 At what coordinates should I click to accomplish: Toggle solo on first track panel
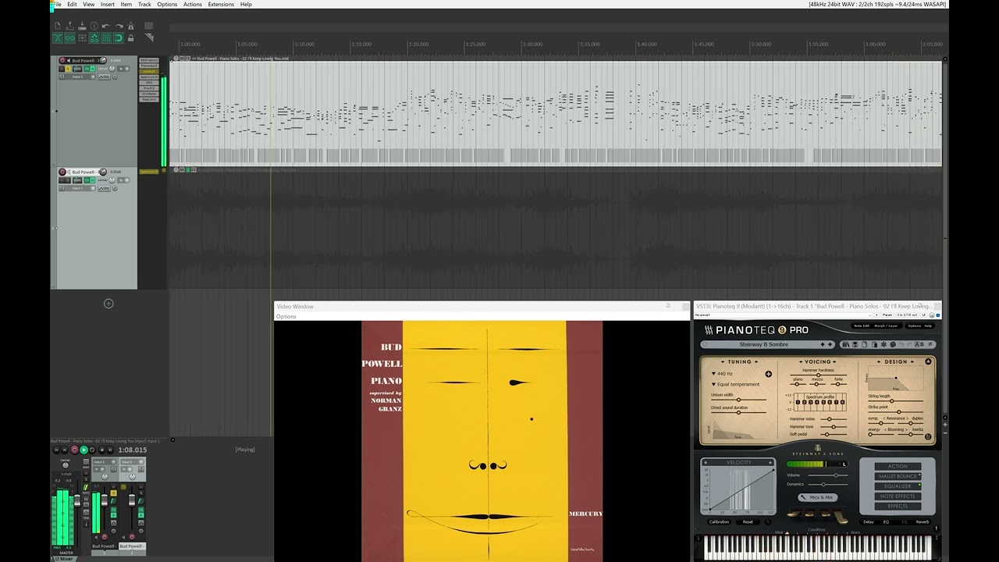68,69
